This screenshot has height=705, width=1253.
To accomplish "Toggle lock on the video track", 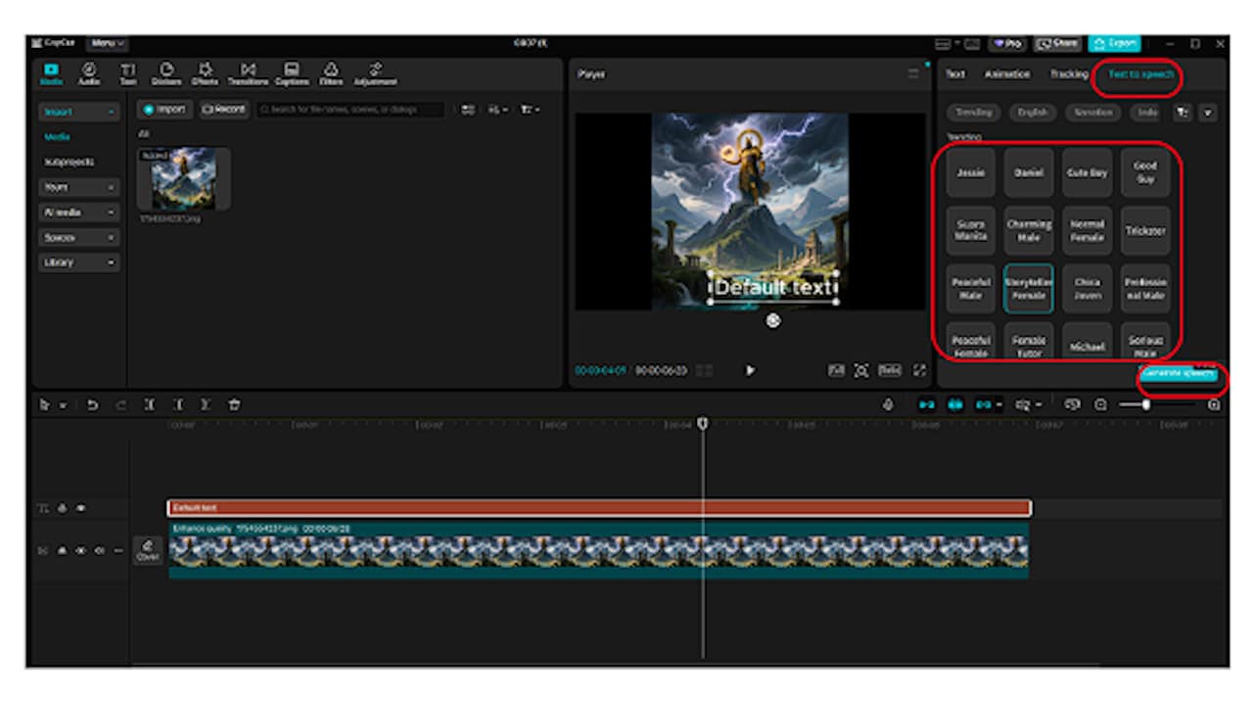I will (62, 550).
